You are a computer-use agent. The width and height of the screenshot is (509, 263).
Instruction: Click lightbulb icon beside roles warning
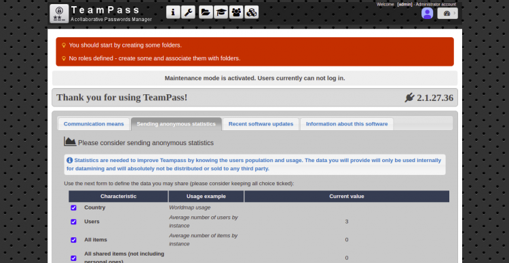64,58
